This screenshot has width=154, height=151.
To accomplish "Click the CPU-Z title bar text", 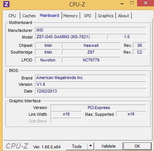I will point(77,4).
